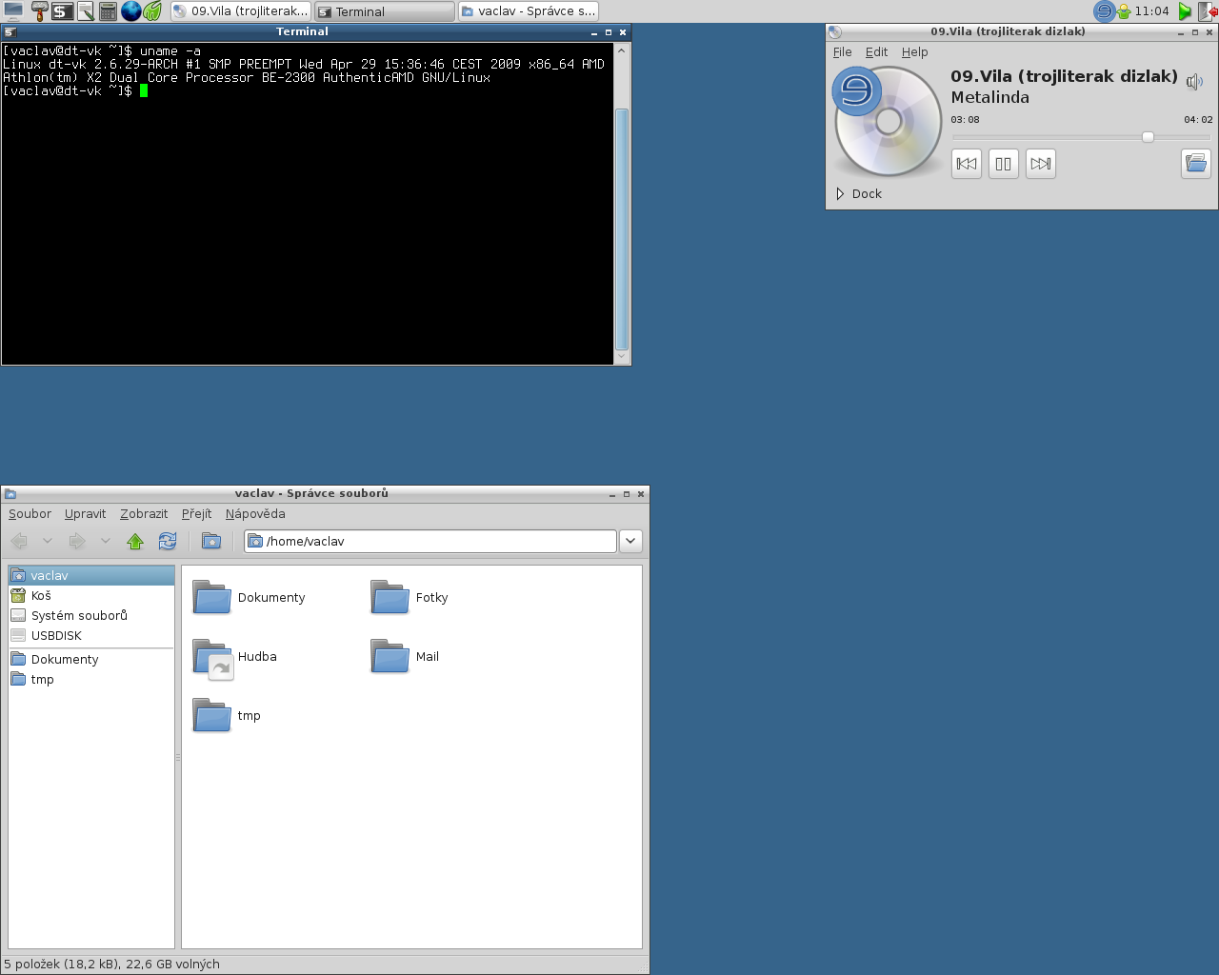Viewport: 1219px width, 975px height.
Task: Switch to the vaclav - Správce taskbar button
Action: (x=529, y=11)
